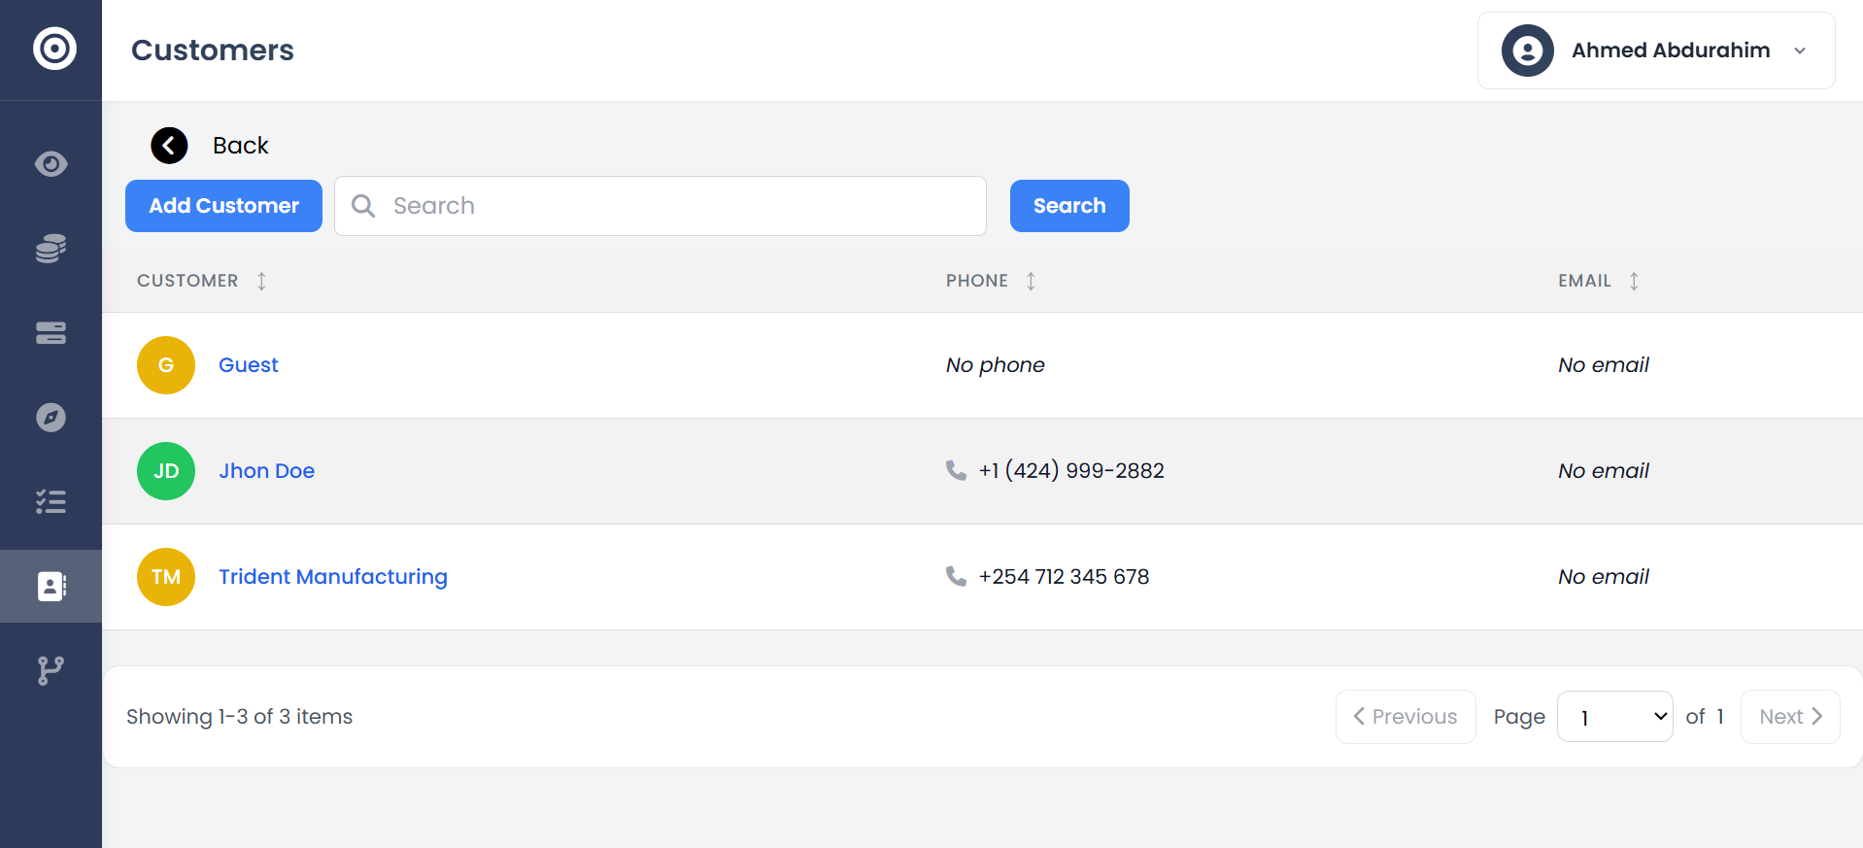The width and height of the screenshot is (1863, 848).
Task: Toggle sorting on the PHONE column
Action: (x=1031, y=280)
